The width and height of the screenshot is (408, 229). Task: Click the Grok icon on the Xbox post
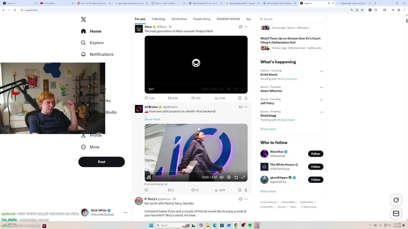pos(240,27)
